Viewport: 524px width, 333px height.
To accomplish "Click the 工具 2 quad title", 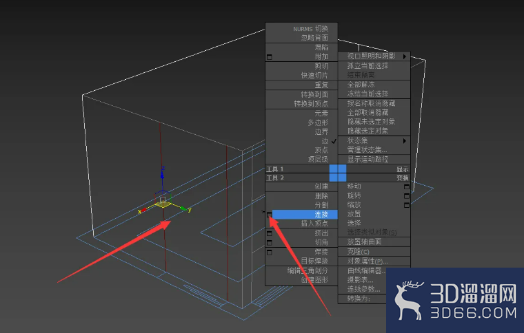I will [x=274, y=178].
